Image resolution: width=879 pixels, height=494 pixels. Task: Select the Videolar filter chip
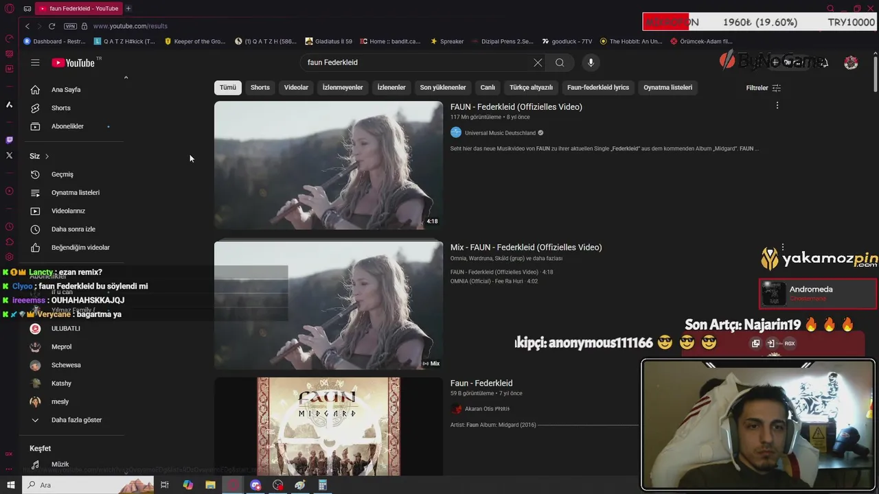(x=297, y=88)
